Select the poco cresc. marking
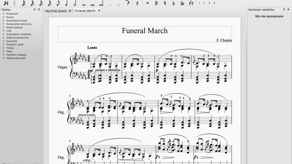 click(x=87, y=115)
